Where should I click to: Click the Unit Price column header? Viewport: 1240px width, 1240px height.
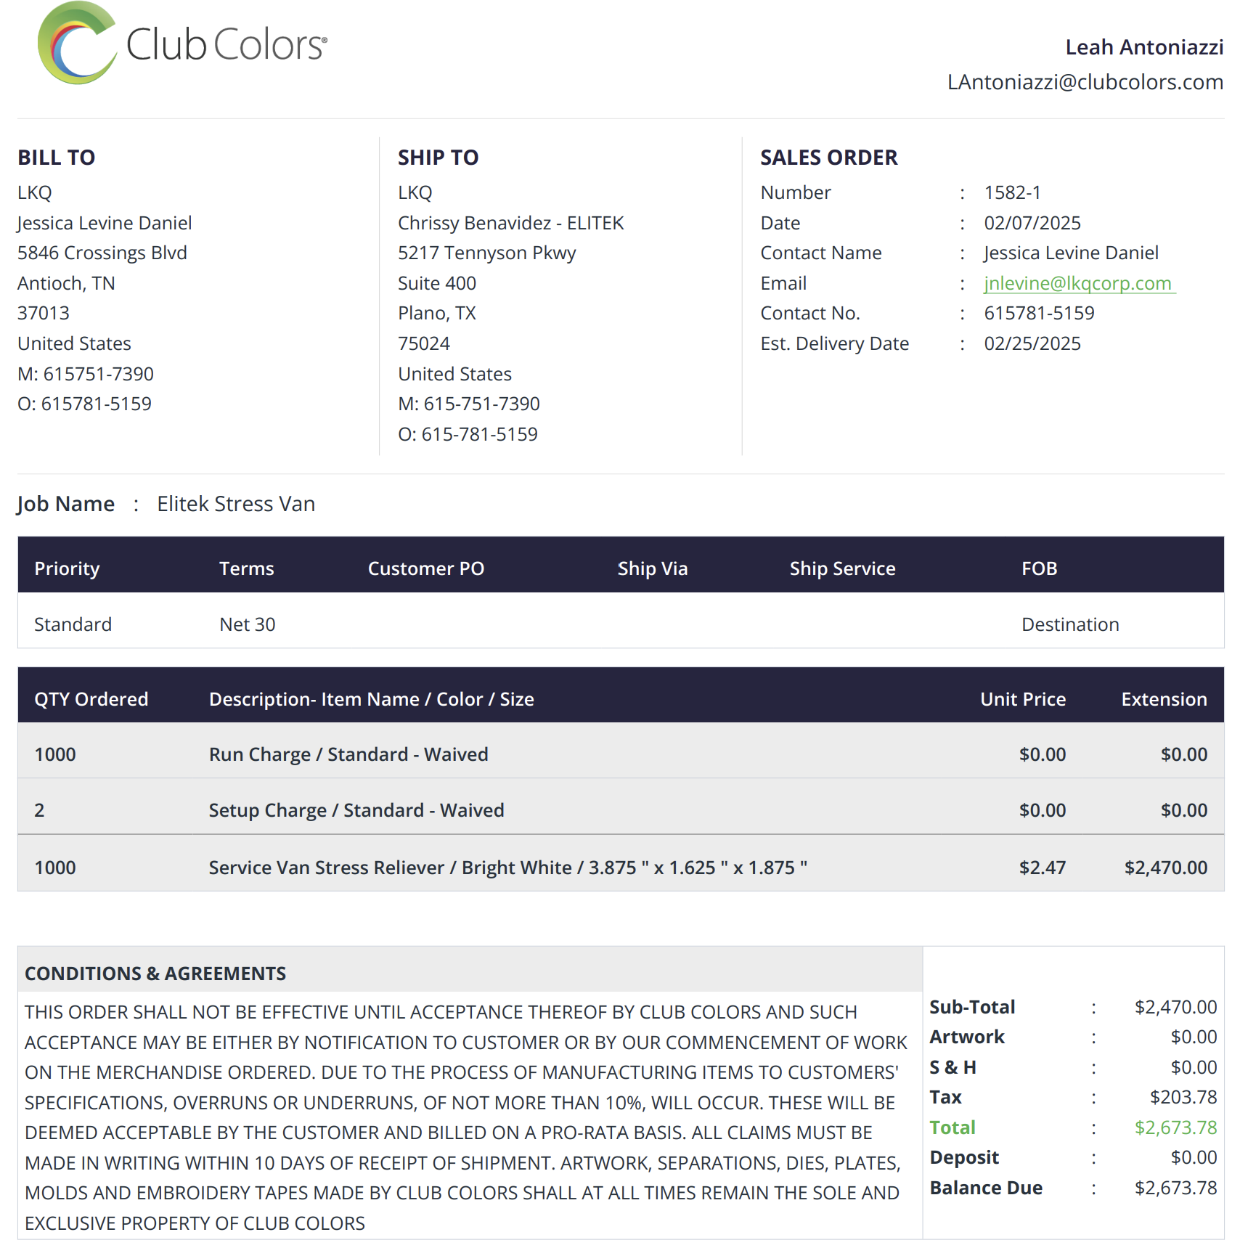pos(1023,699)
